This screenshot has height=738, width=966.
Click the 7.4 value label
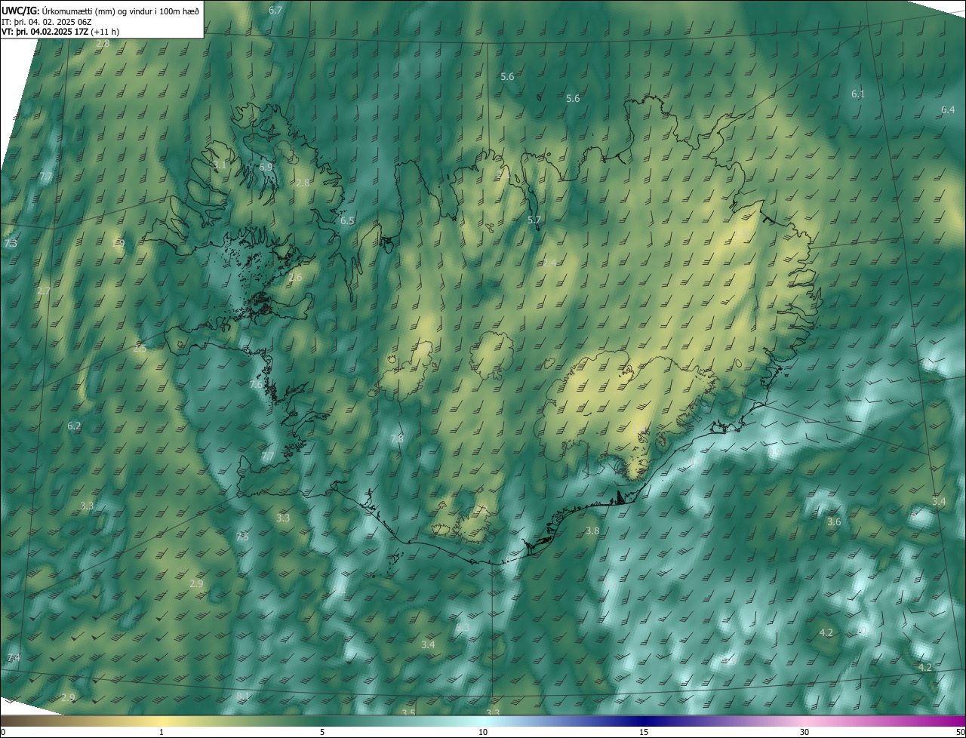tap(14, 658)
